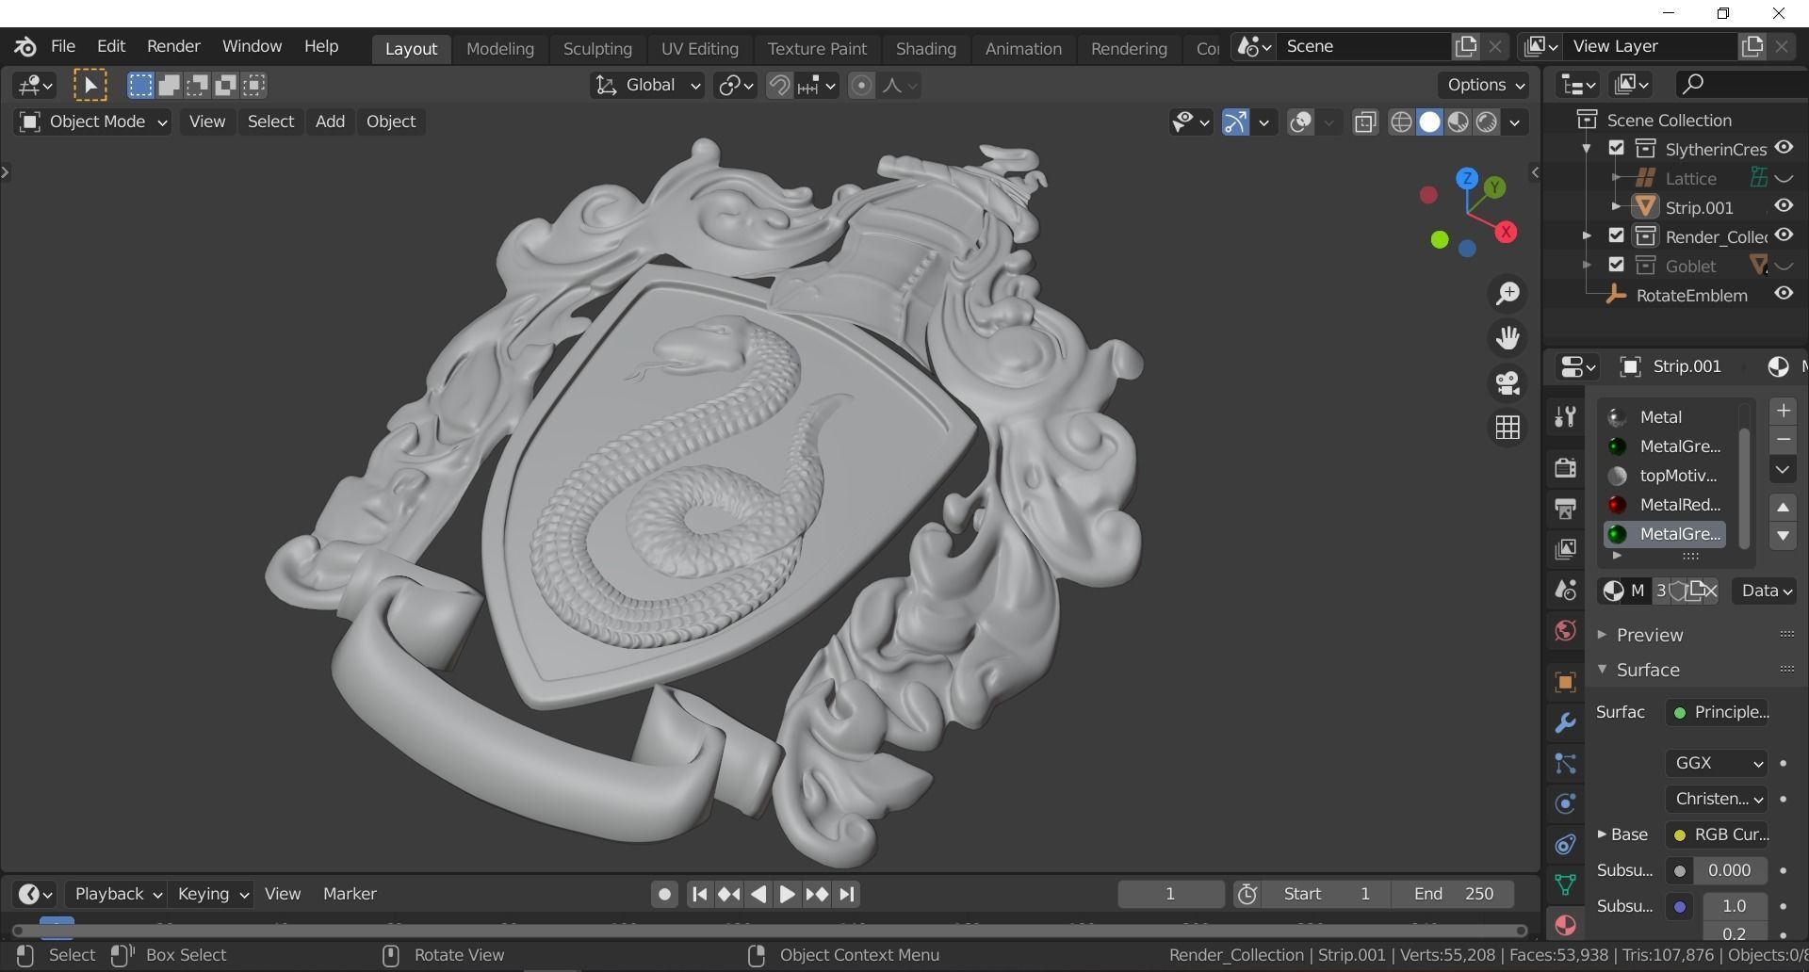Open the World properties tab

(1565, 631)
